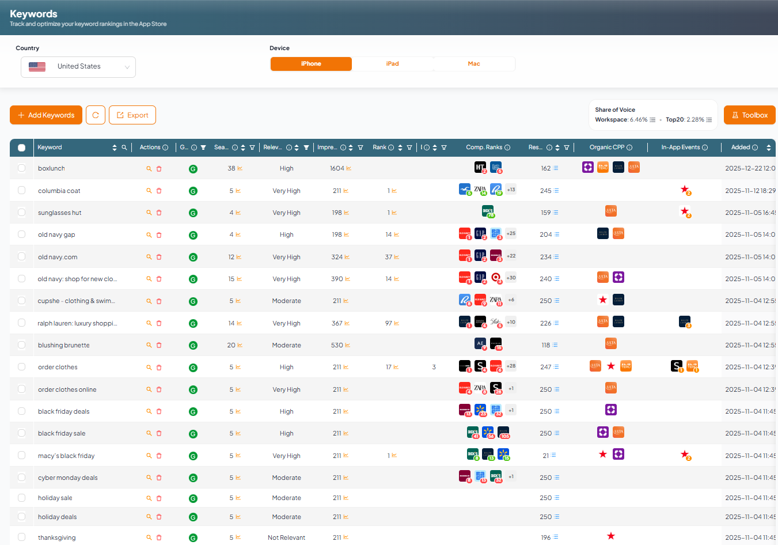Open the Share of Voice Top20 list icon

pos(709,120)
